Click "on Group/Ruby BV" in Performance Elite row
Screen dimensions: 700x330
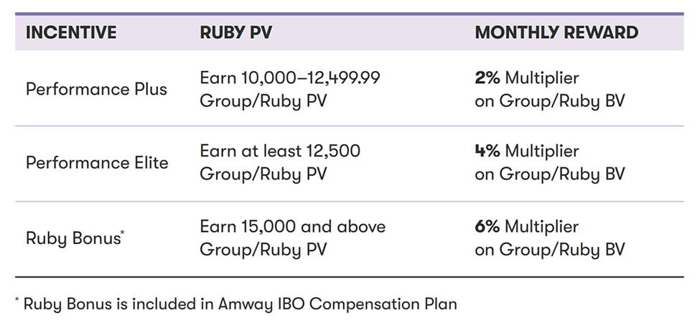click(x=549, y=174)
